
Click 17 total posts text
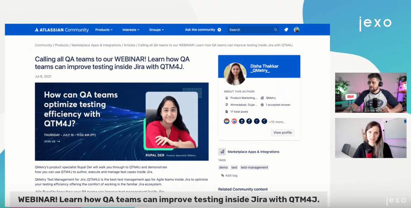pos(239,111)
